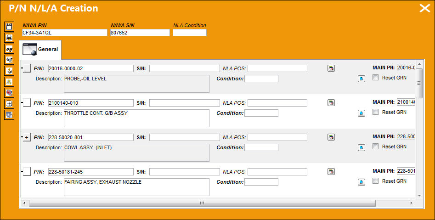Image resolution: width=435 pixels, height=220 pixels.
Task: Check Reset GRN for P/N 228-50181-245
Action: (x=375, y=181)
